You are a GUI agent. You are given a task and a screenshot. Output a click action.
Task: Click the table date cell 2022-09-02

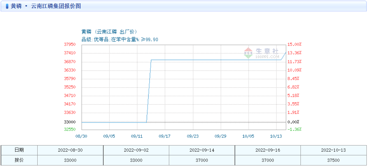136,150
